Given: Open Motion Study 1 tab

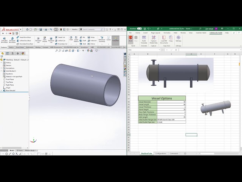Looking at the screenshot, I should click(30, 151).
